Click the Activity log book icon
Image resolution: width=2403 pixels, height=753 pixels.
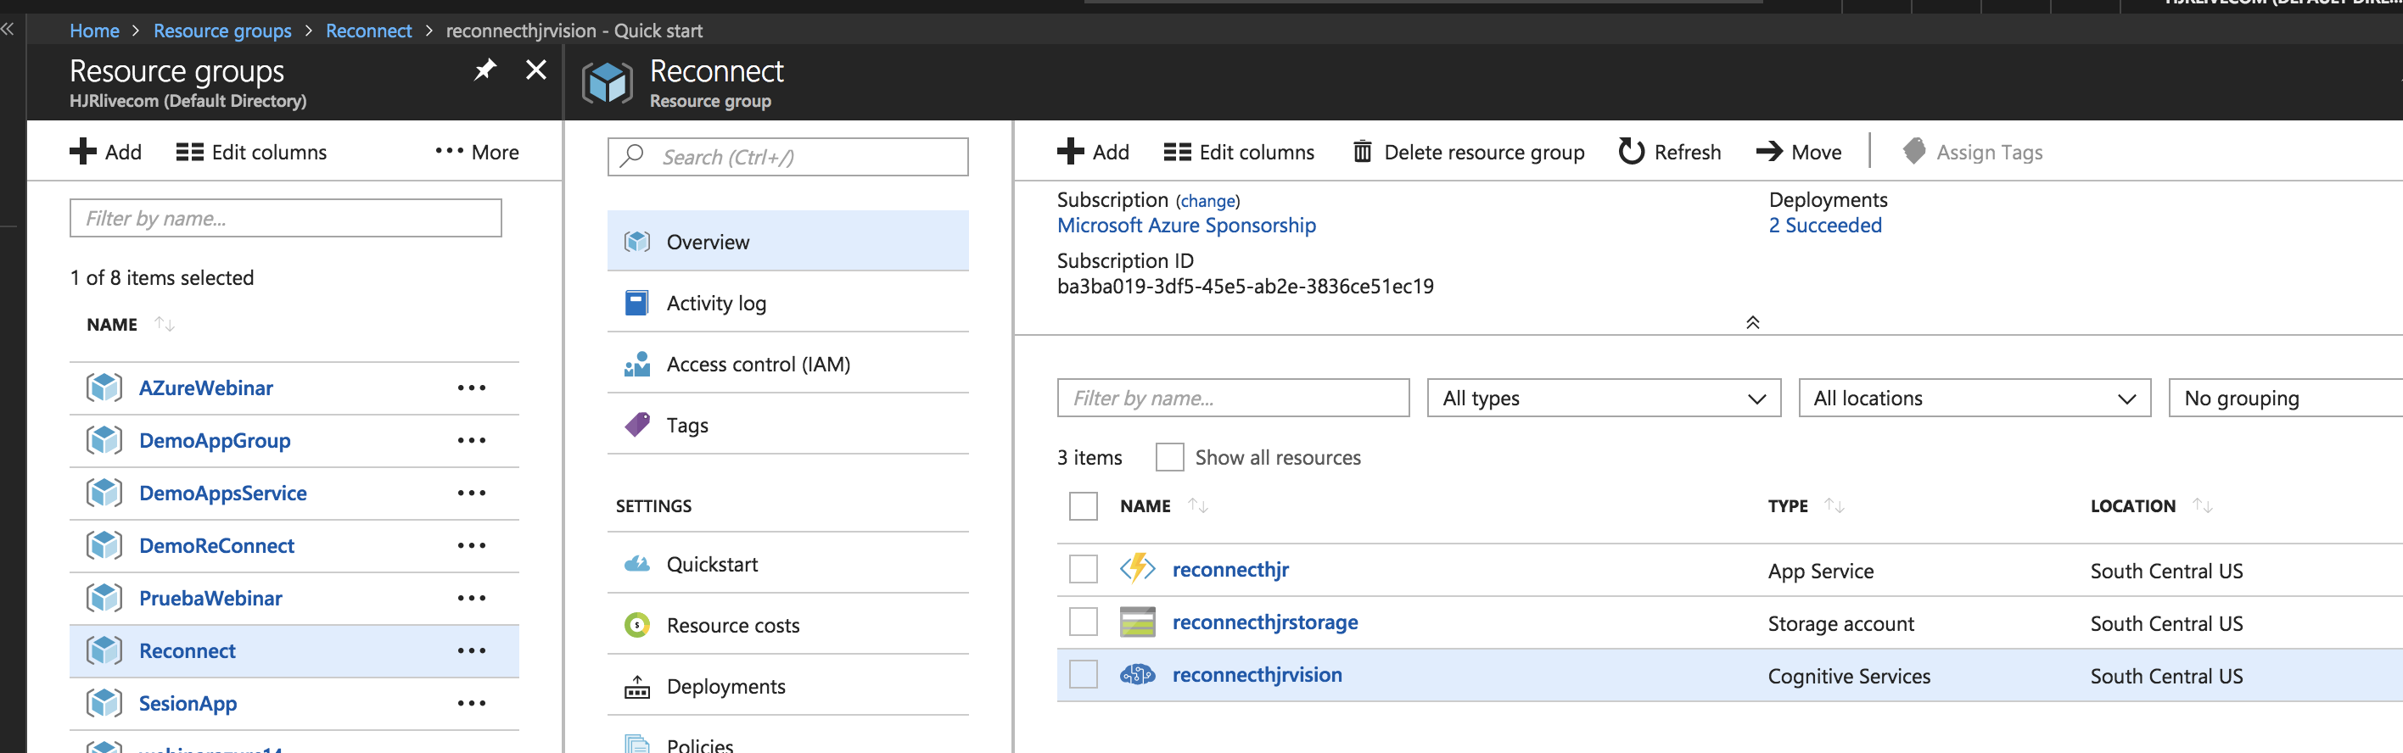(x=637, y=303)
